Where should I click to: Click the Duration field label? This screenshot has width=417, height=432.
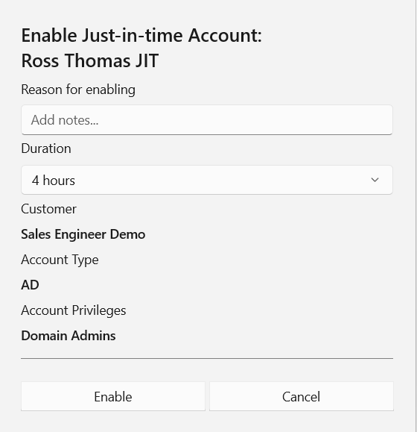pos(46,148)
